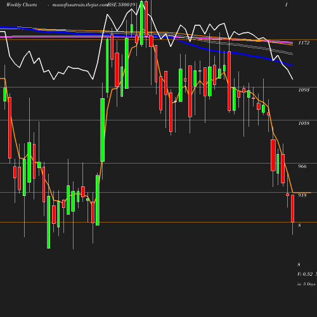Select the 966 price level label
317x317 pixels.
[302, 166]
